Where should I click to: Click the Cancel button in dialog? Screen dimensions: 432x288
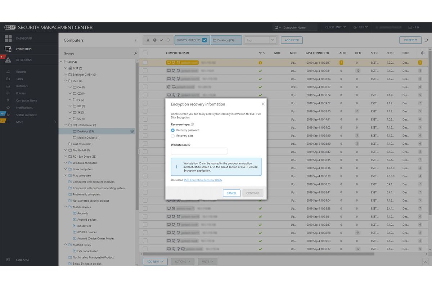point(231,193)
